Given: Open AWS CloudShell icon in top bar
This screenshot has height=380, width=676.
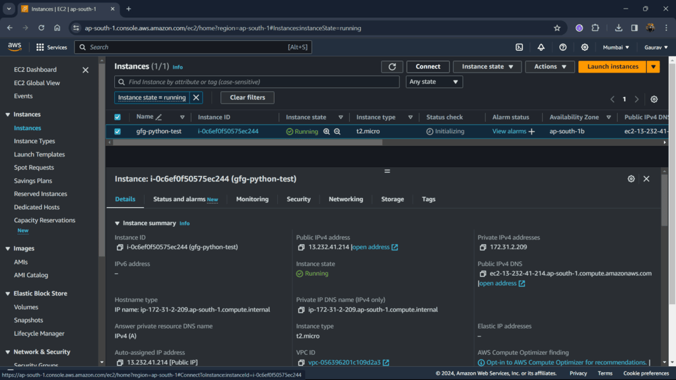Looking at the screenshot, I should click(x=519, y=47).
